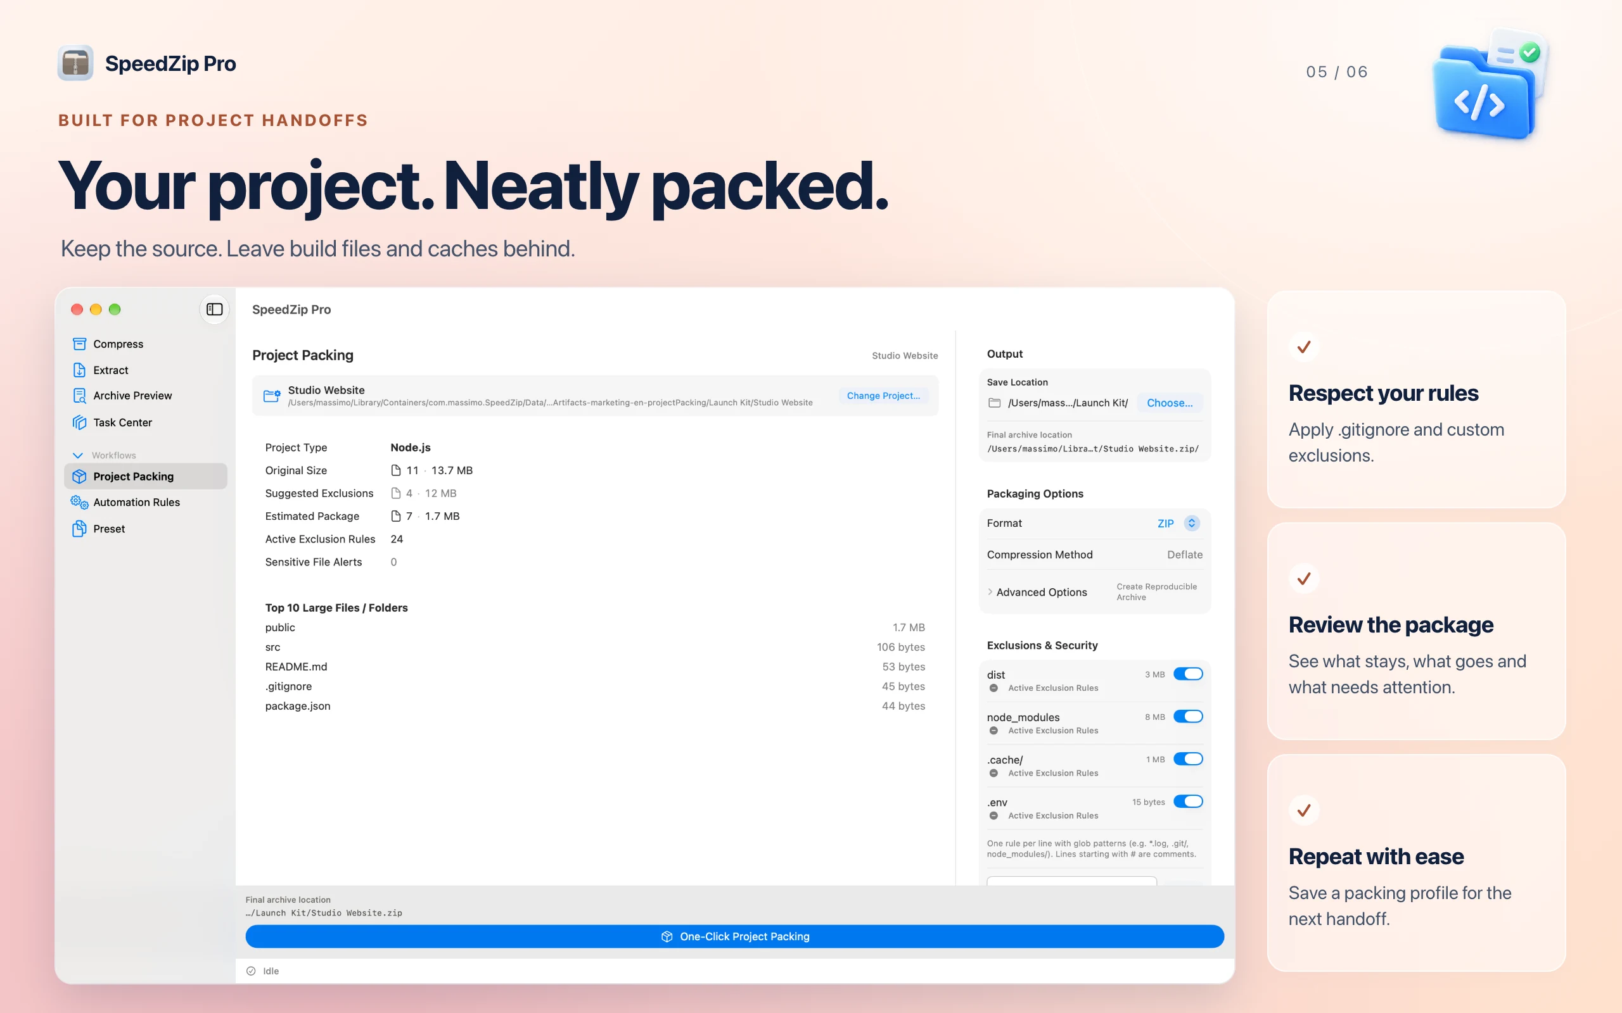Click the Compress archive box icon

tap(79, 344)
